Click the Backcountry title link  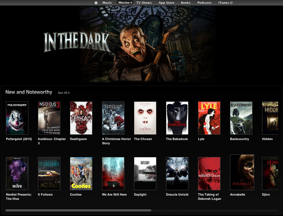[239, 139]
